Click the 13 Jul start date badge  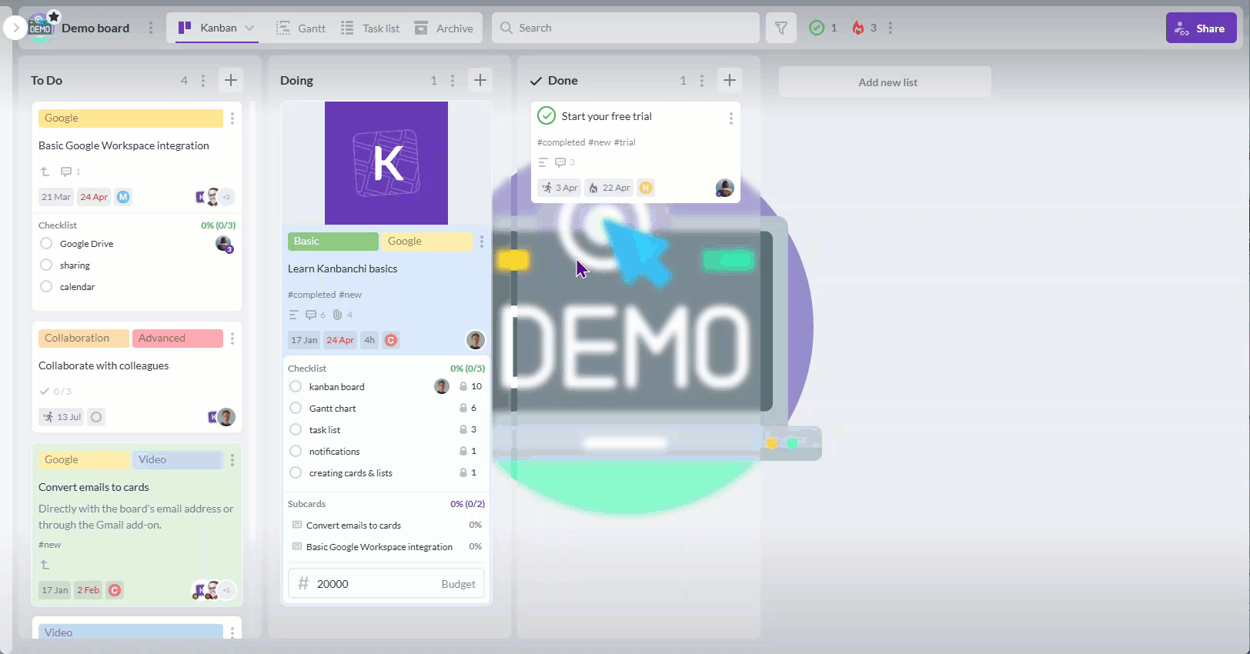point(62,417)
